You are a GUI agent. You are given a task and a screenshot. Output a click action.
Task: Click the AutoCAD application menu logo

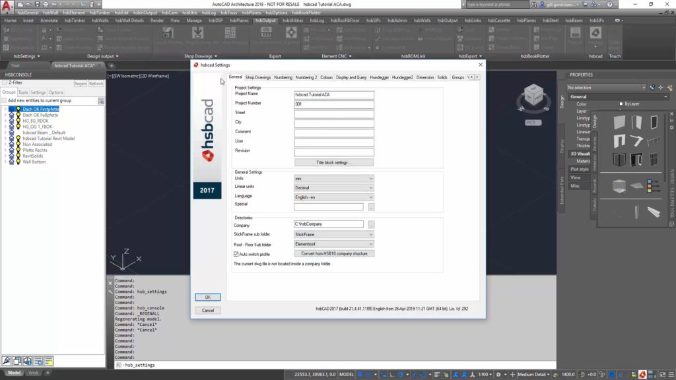(x=7, y=7)
